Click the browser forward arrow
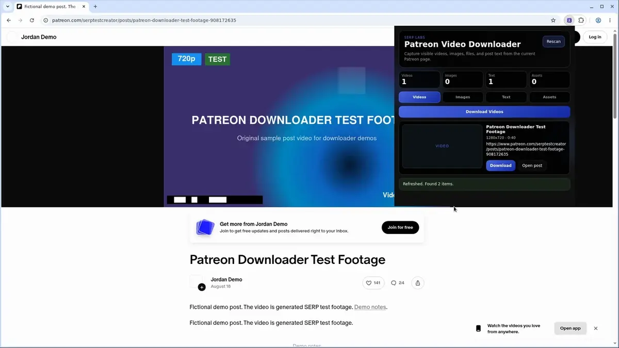Image resolution: width=619 pixels, height=348 pixels. (x=20, y=20)
